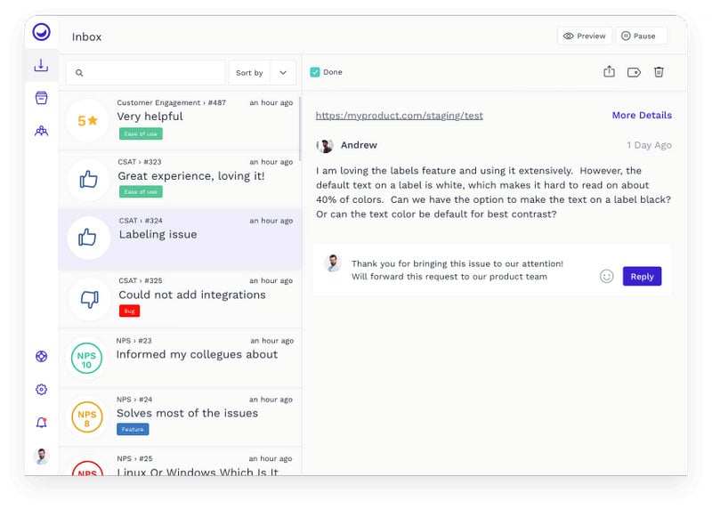Click the Inbox page title

point(86,36)
